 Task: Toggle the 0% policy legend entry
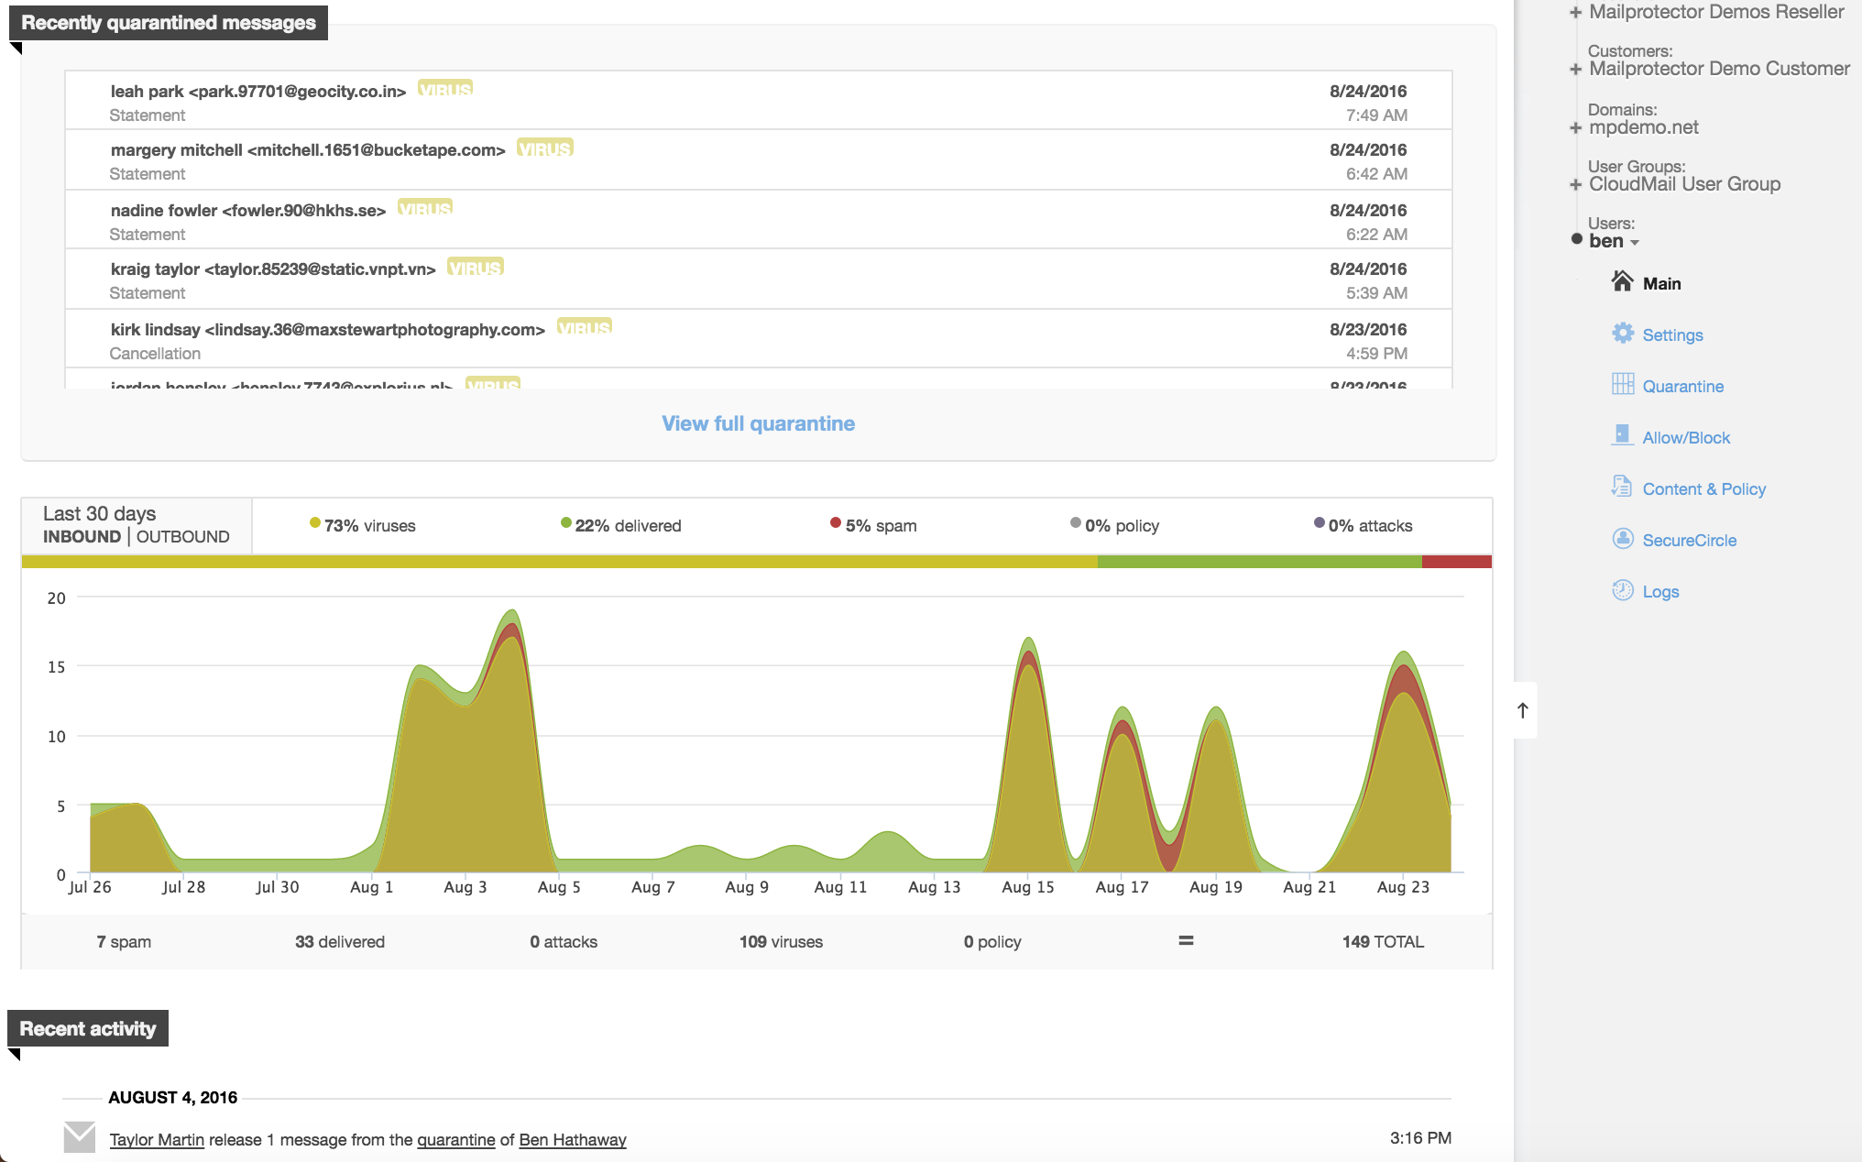[x=1114, y=525]
